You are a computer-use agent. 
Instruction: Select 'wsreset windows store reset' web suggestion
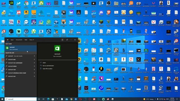pyautogui.click(x=21, y=73)
